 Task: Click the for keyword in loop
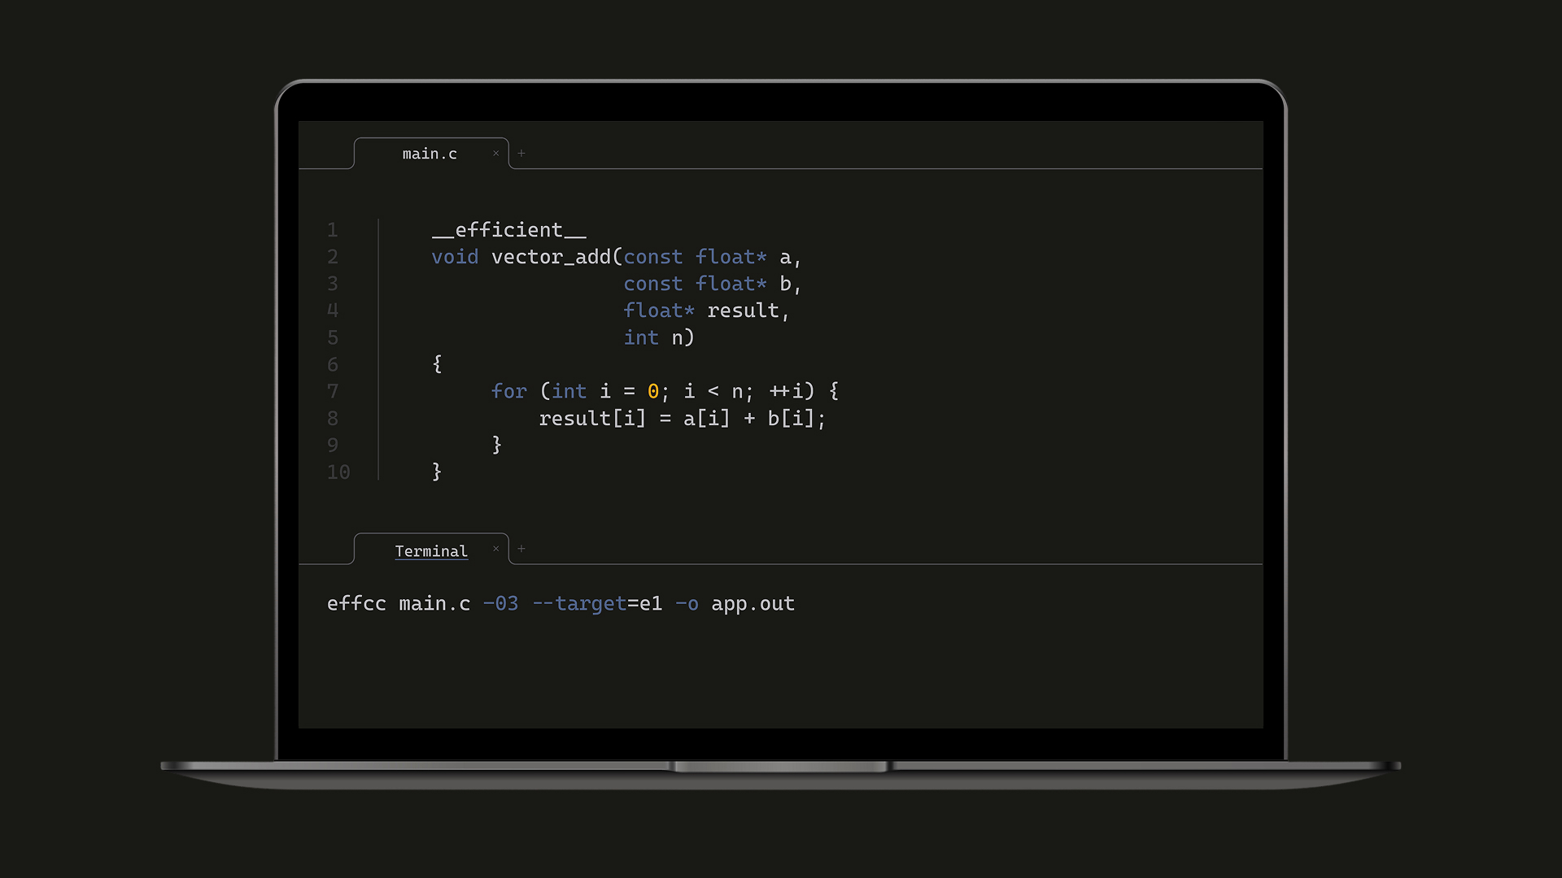pos(508,392)
